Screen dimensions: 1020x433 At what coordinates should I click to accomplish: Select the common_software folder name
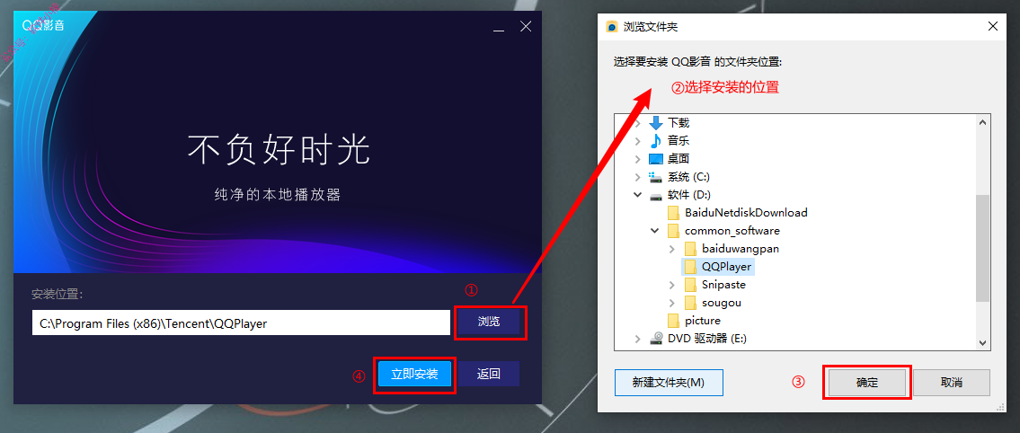[x=732, y=231]
